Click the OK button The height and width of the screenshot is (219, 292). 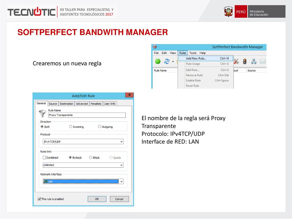click(x=97, y=199)
